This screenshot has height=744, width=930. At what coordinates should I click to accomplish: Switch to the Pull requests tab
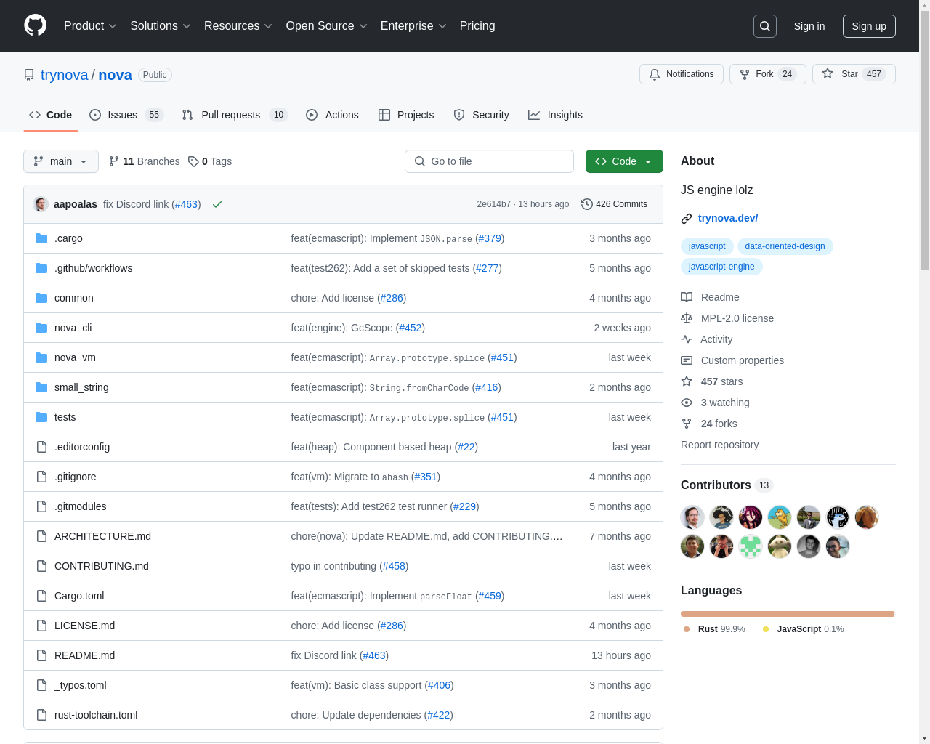click(235, 115)
